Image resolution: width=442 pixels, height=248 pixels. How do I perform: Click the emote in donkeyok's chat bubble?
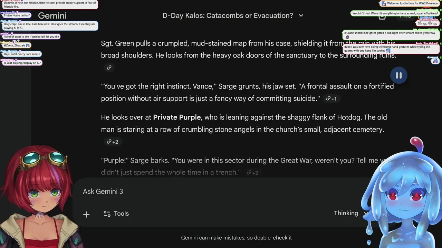(435, 61)
